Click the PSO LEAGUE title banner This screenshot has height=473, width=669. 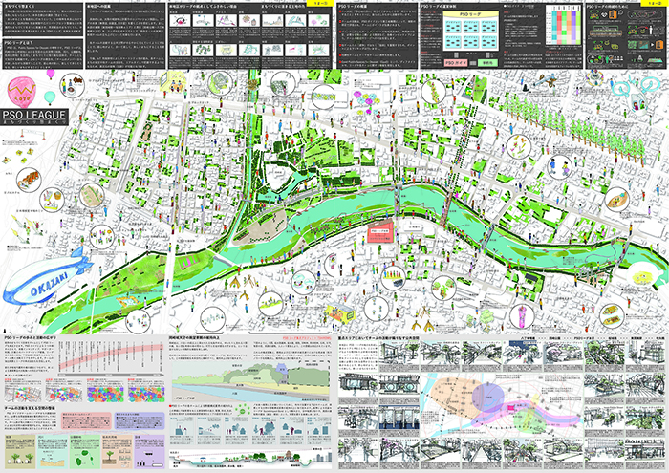point(33,117)
